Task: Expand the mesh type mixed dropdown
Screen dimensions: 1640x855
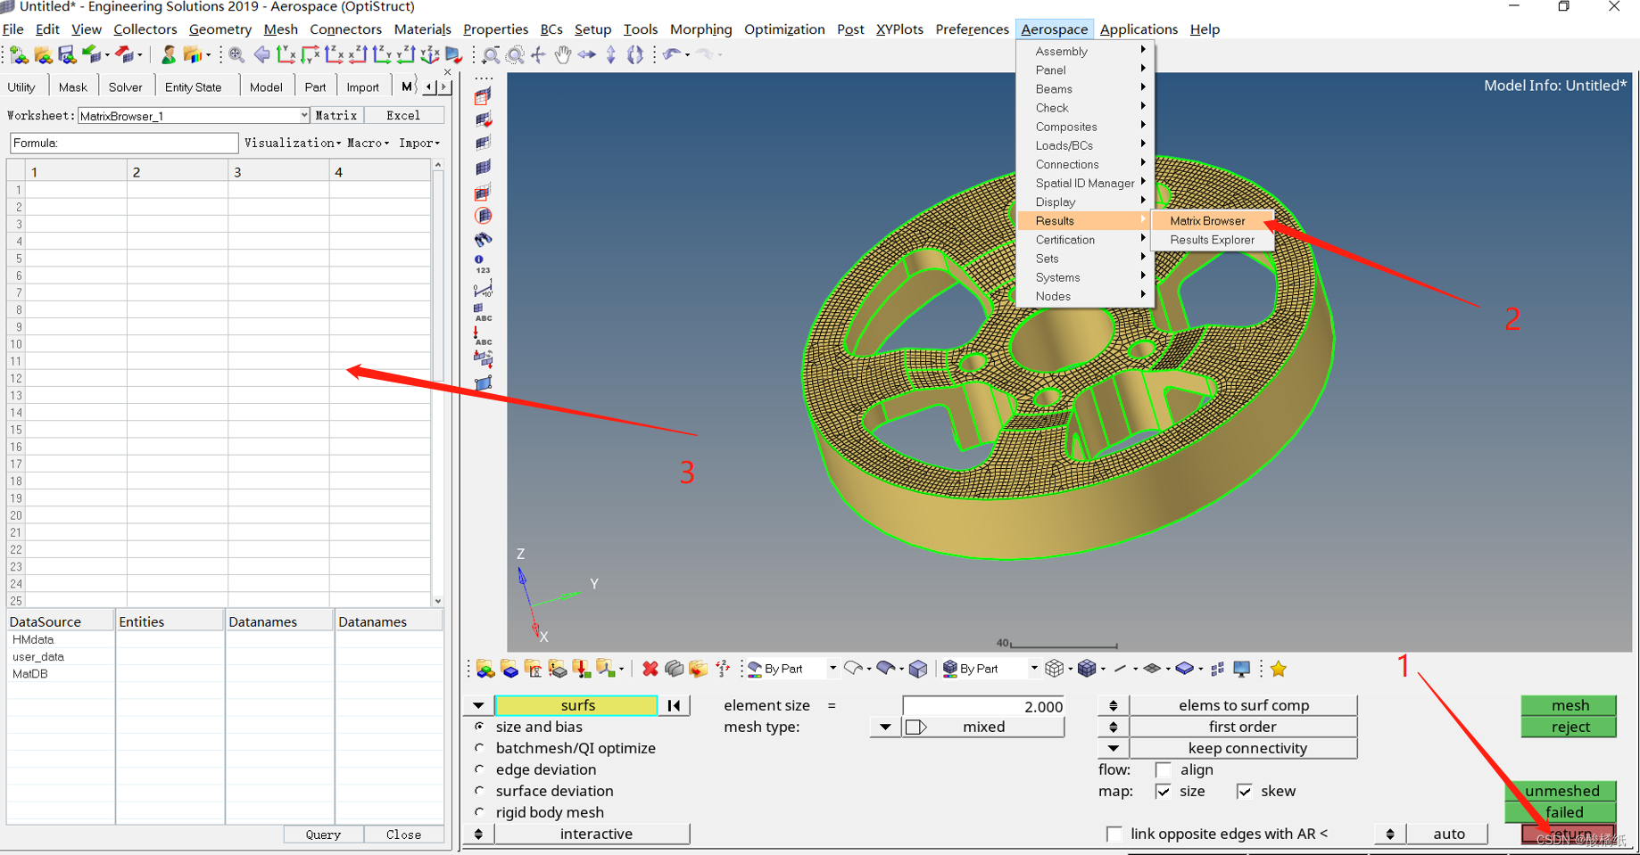Action: click(x=884, y=727)
